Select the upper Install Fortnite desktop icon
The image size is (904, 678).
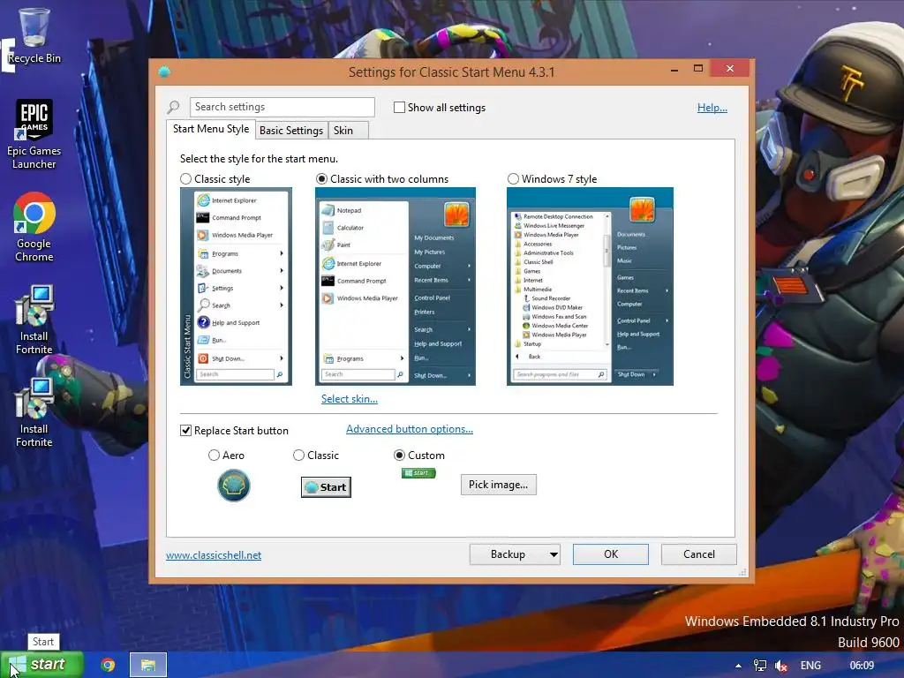click(34, 320)
